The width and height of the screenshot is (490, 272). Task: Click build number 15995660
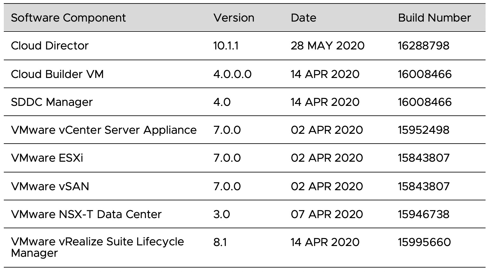424,242
